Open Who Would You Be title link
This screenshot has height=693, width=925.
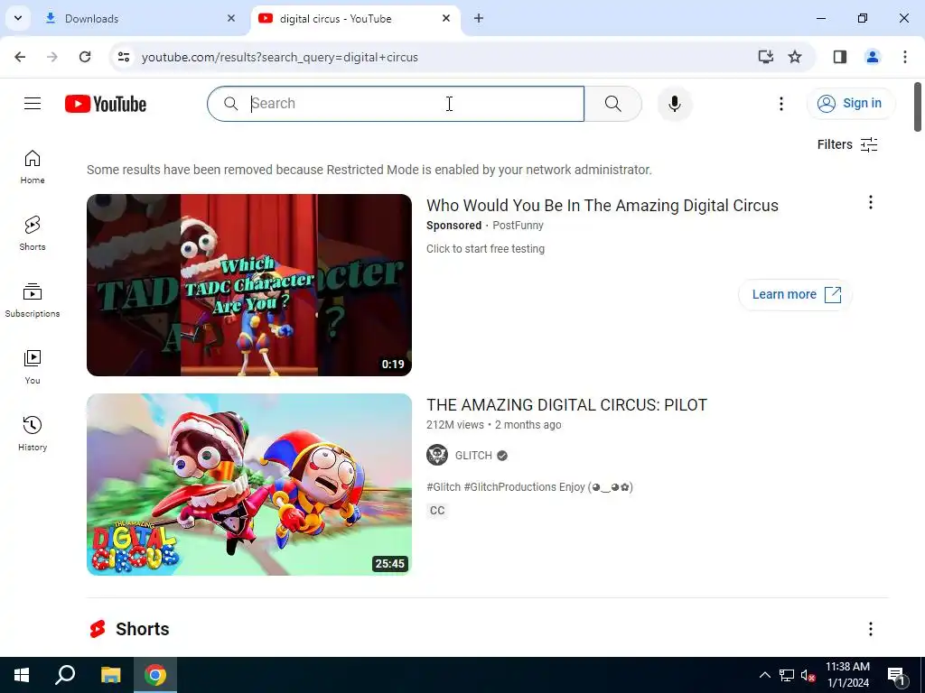pos(603,205)
